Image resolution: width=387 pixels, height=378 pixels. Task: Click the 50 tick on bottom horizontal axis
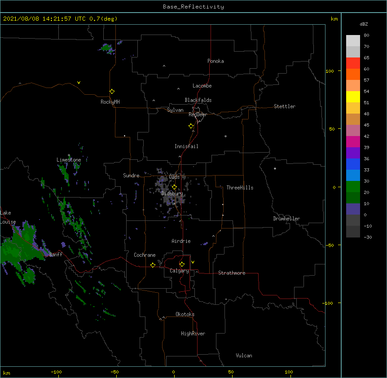tap(231, 372)
